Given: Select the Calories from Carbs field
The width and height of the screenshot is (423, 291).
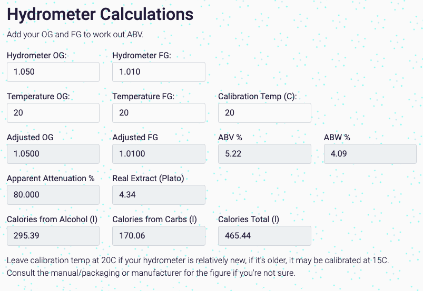Looking at the screenshot, I should [159, 236].
